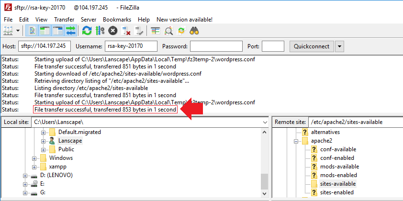Toggle synchronized browsing
The width and height of the screenshot is (403, 201).
[181, 31]
